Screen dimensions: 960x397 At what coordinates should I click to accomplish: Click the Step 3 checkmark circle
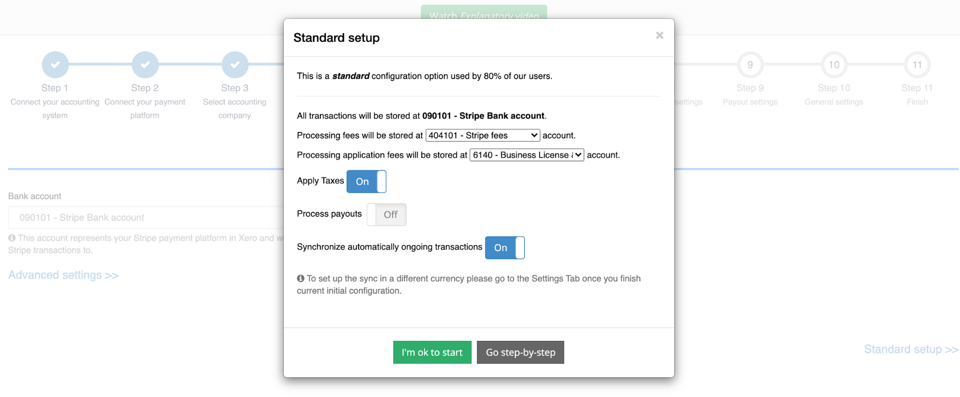(235, 64)
